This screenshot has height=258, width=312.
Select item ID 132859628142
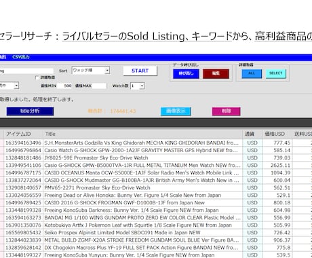point(23,247)
